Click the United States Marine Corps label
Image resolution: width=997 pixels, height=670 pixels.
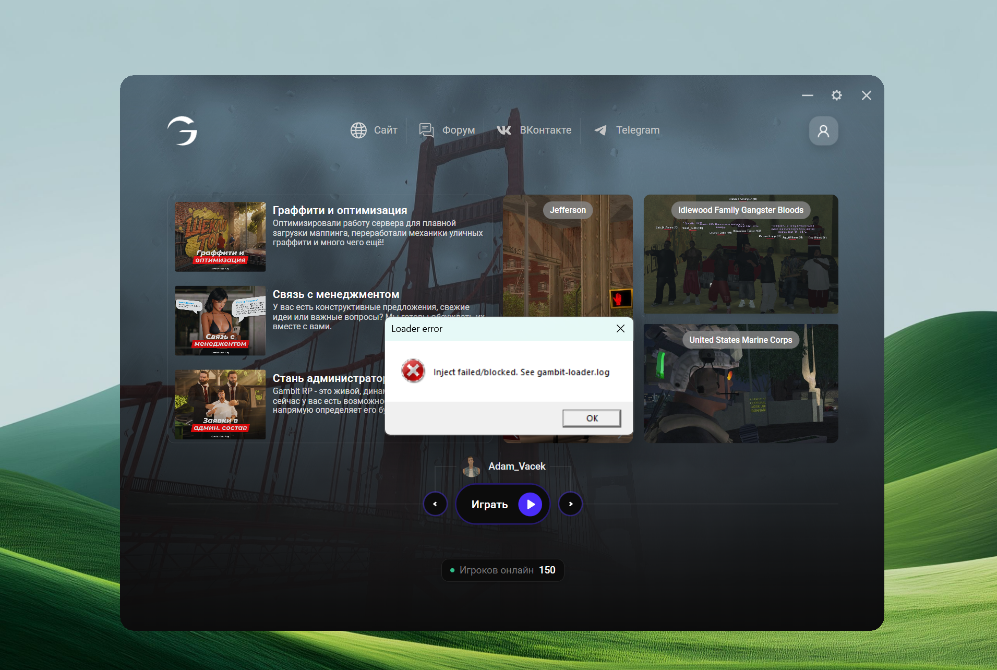[741, 340]
